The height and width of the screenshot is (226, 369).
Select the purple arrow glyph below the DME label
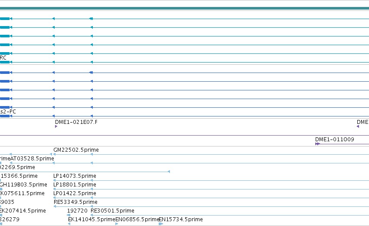[x=358, y=126]
